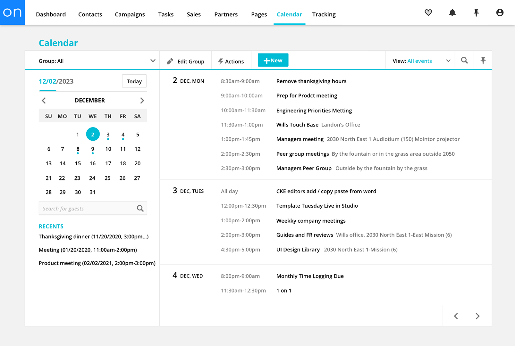
Task: Open the View: All events dropdown
Action: [420, 61]
